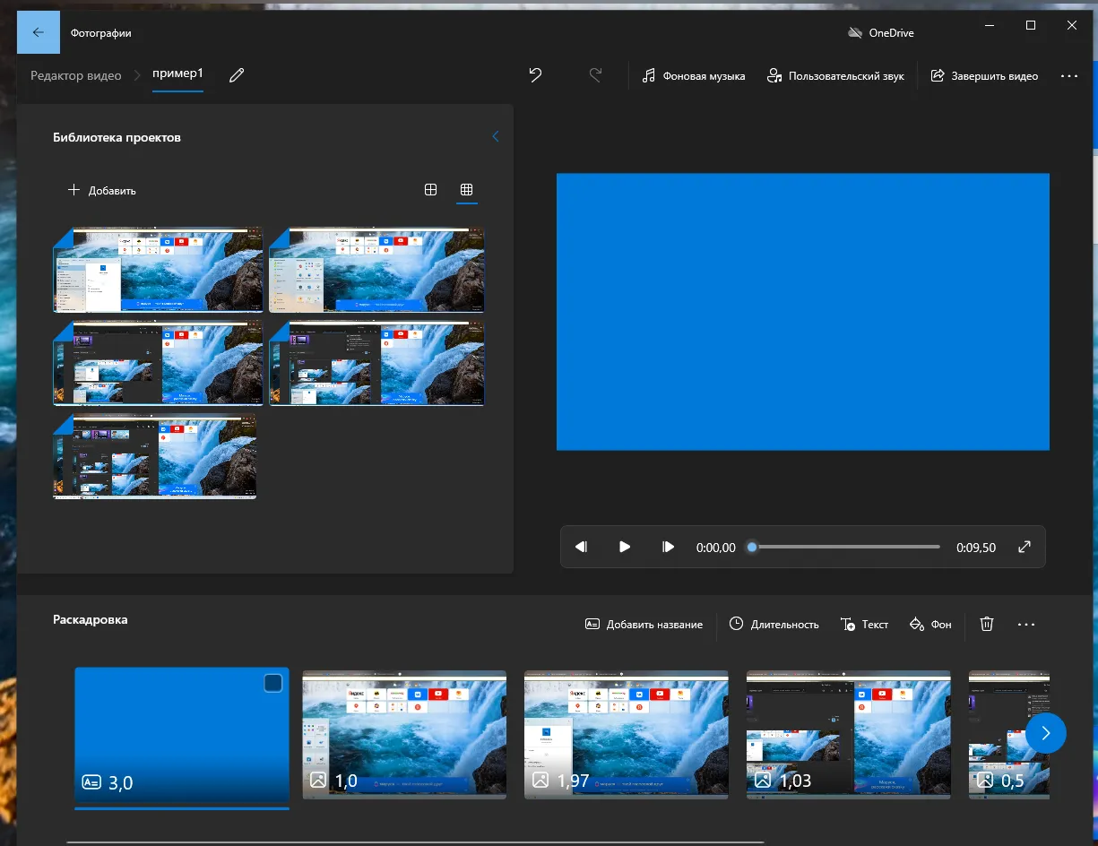The image size is (1098, 846).
Task: Play the video preview
Action: click(x=625, y=547)
